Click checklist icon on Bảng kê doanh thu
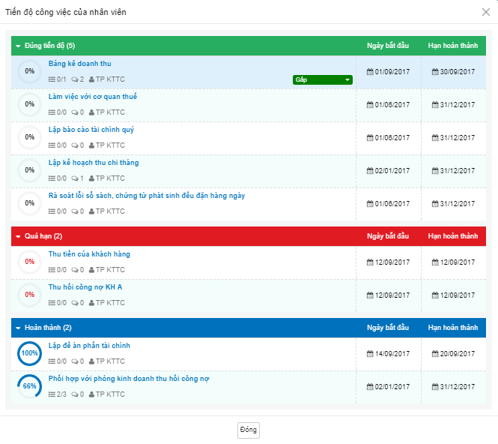The width and height of the screenshot is (498, 444). point(52,79)
